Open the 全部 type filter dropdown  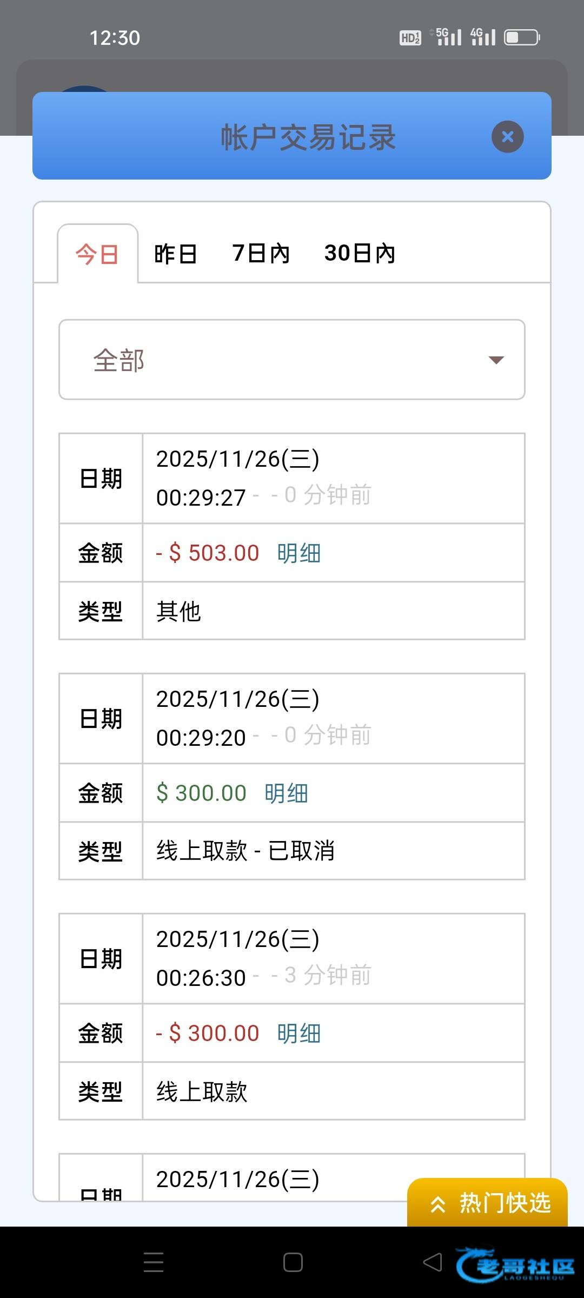coord(291,360)
